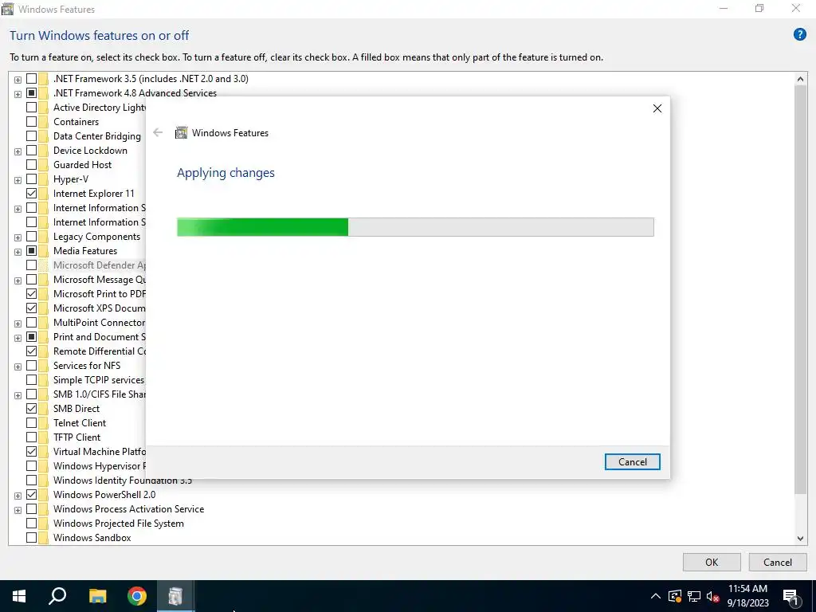The image size is (816, 612).
Task: Enable the Windows Sandbox checkbox
Action: [31, 538]
